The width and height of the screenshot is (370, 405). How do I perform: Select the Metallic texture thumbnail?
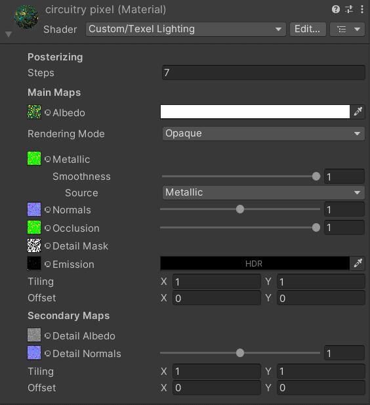tap(34, 158)
